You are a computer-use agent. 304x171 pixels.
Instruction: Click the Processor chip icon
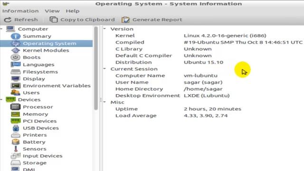click(16, 107)
